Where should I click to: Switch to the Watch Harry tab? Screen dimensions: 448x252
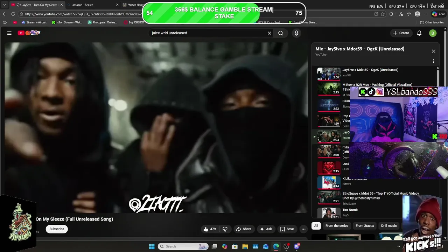click(133, 5)
